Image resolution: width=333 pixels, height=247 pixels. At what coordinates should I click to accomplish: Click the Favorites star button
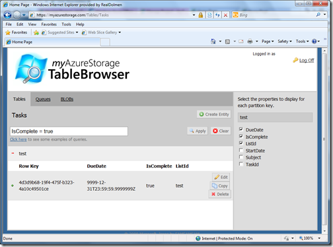[x=17, y=32]
